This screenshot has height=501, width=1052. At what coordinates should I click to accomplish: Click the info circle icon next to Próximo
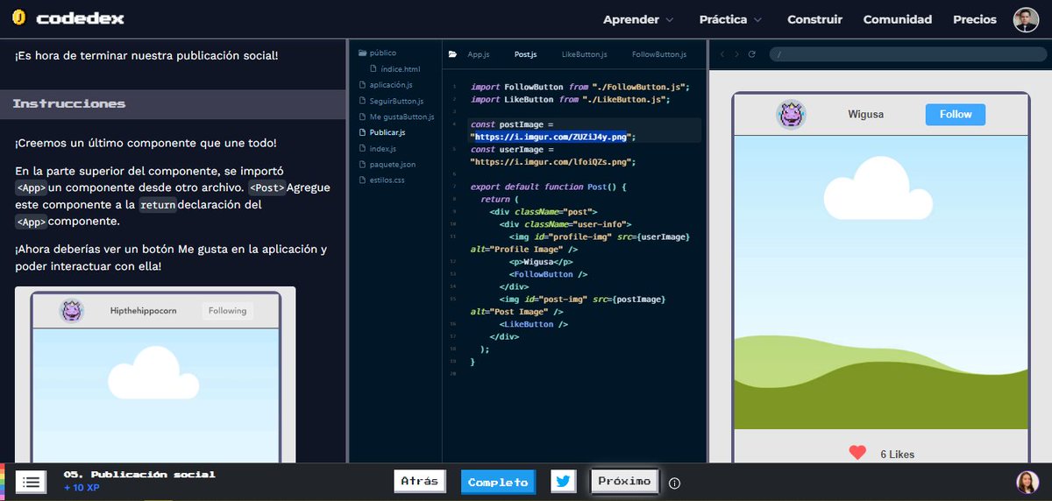click(675, 483)
